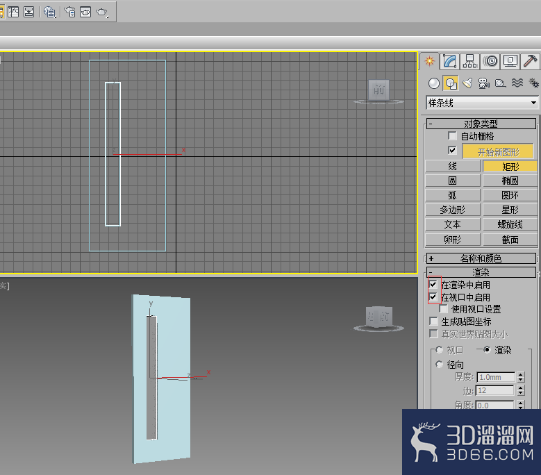Expand the 名称和颜色 rollout
Image resolution: width=541 pixels, height=475 pixels.
tap(481, 258)
